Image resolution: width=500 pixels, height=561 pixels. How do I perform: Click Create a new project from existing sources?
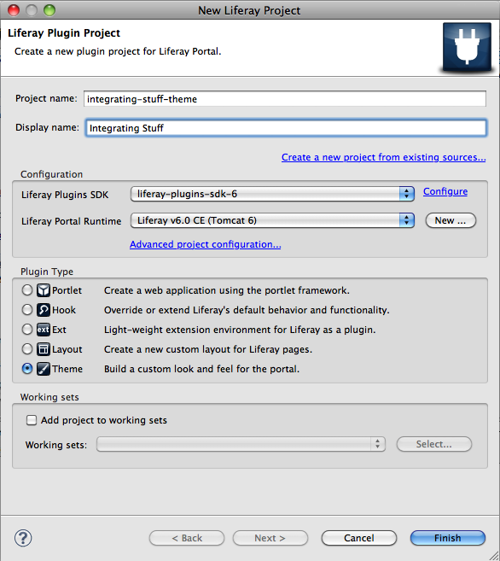[x=383, y=157]
